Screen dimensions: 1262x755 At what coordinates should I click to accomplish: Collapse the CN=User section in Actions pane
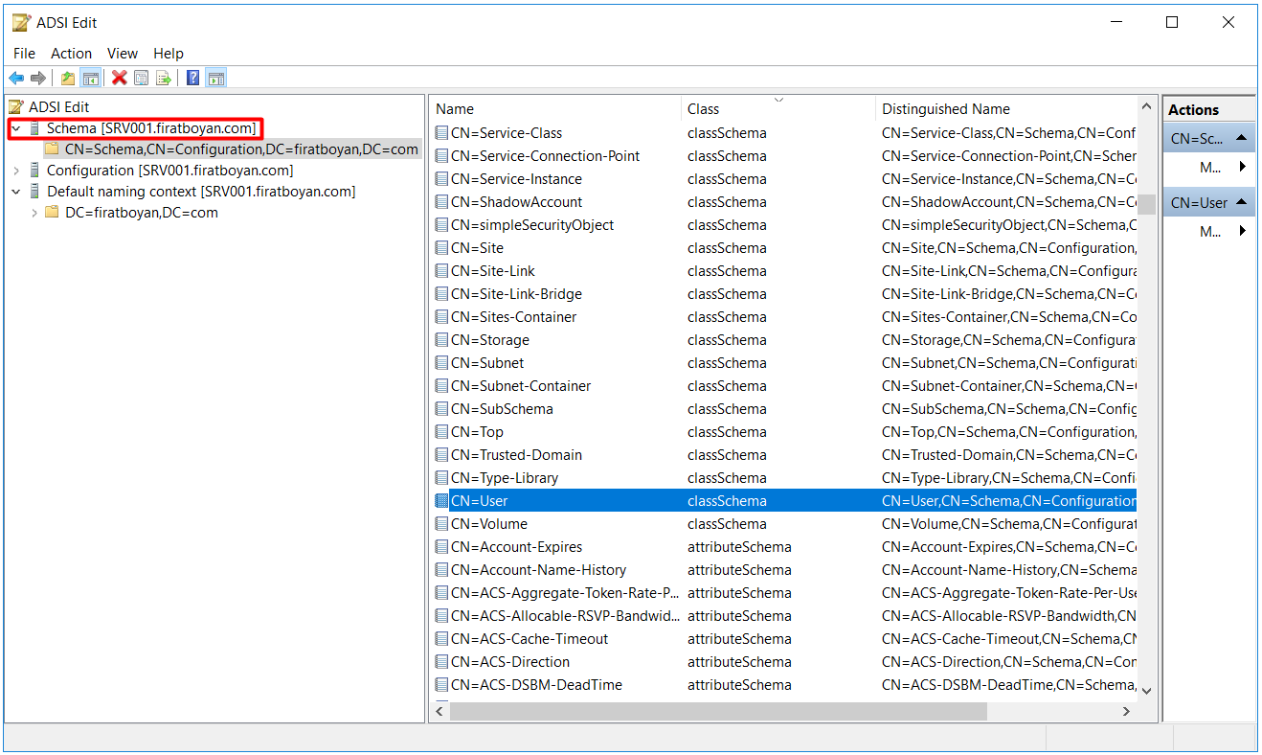click(1241, 202)
